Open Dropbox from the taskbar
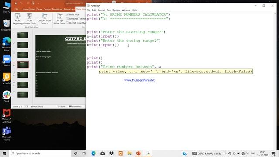 [112, 153]
